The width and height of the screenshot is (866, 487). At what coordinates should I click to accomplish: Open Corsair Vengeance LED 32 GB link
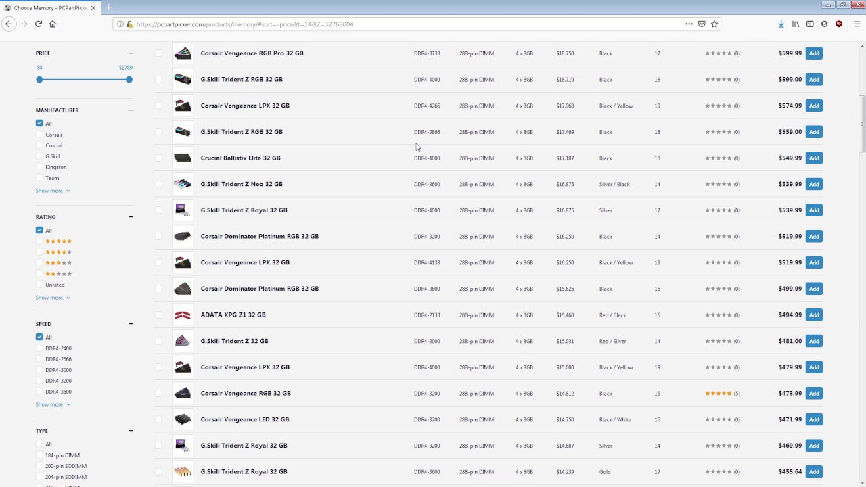point(245,419)
